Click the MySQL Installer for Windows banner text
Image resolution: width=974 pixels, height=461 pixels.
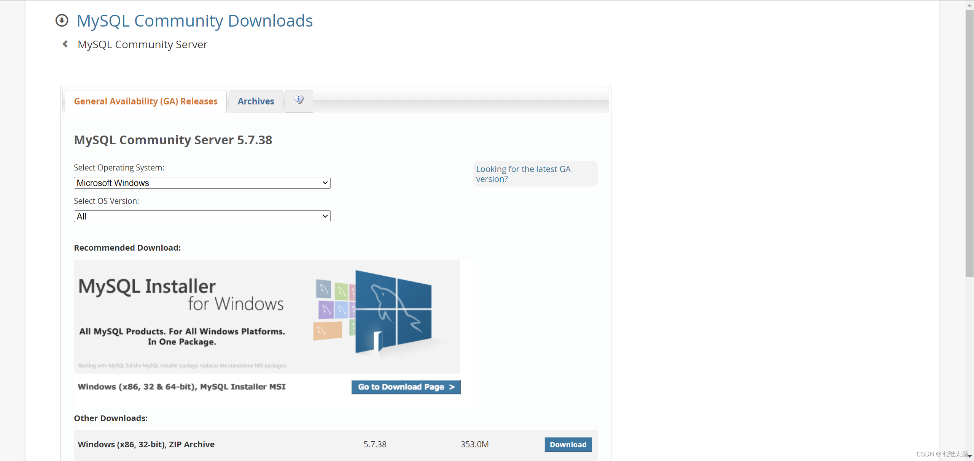click(x=181, y=295)
